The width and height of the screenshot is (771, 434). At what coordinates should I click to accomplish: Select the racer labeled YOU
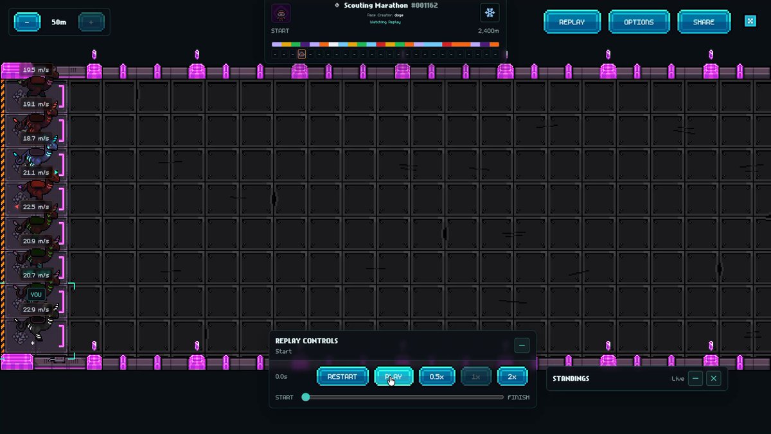(x=36, y=295)
